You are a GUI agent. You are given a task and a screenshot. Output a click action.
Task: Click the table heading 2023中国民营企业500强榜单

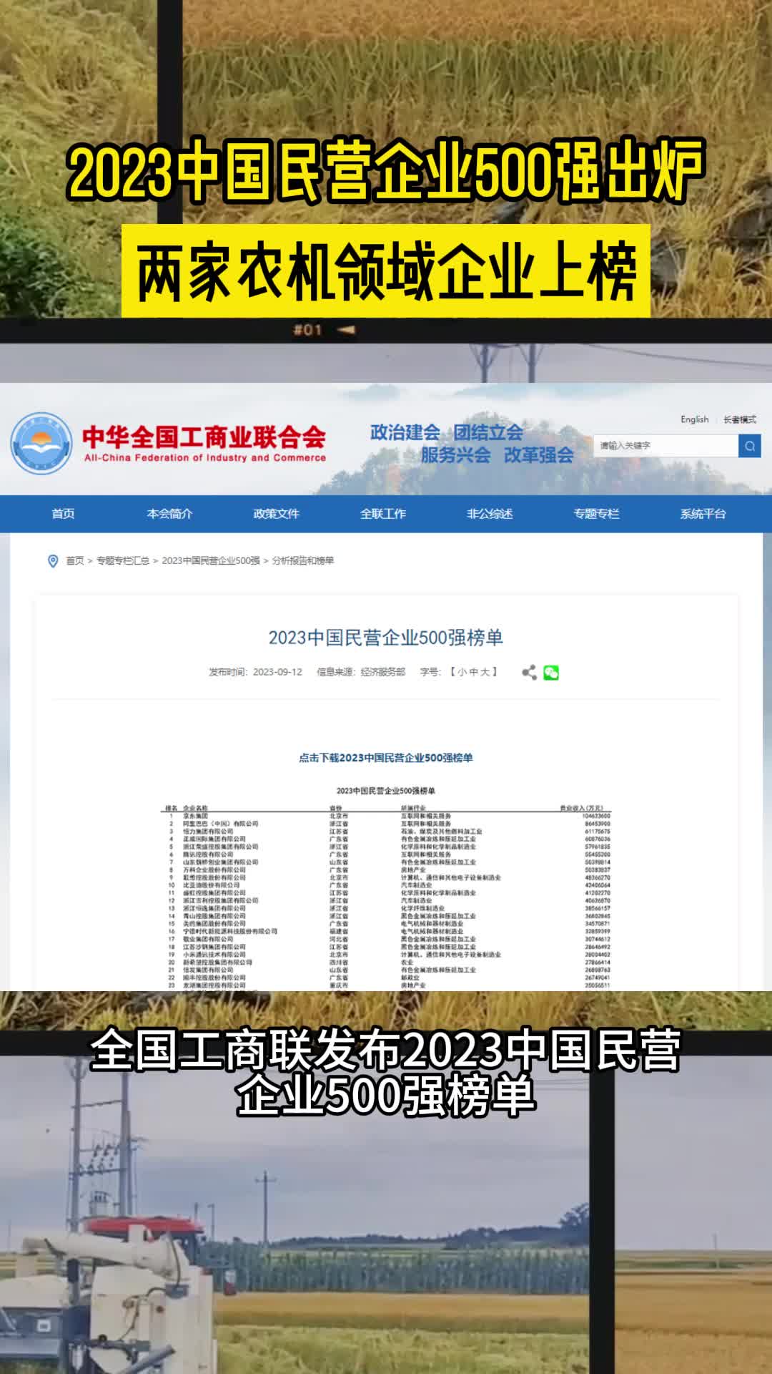coord(386,791)
